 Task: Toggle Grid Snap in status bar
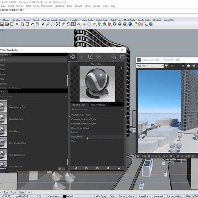point(101,196)
